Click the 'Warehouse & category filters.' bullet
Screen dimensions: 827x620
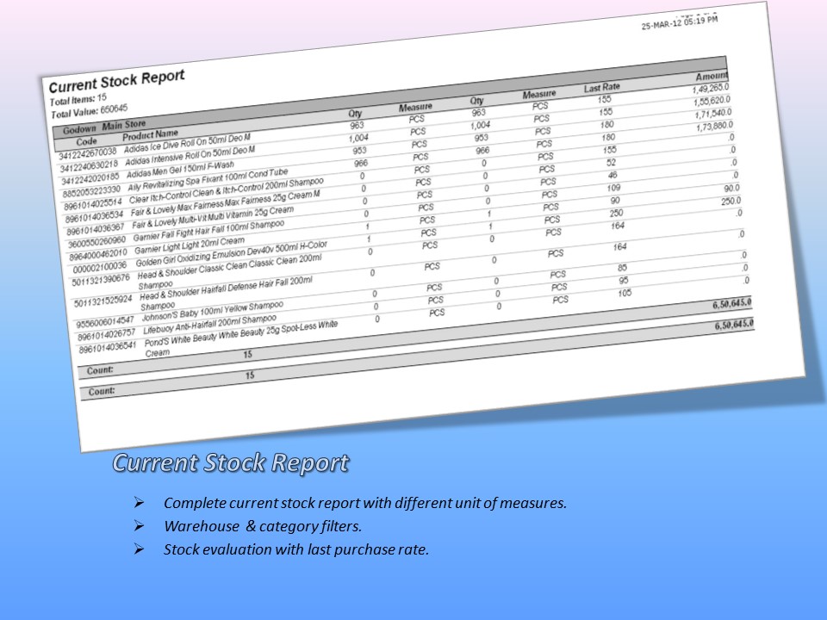point(263,526)
